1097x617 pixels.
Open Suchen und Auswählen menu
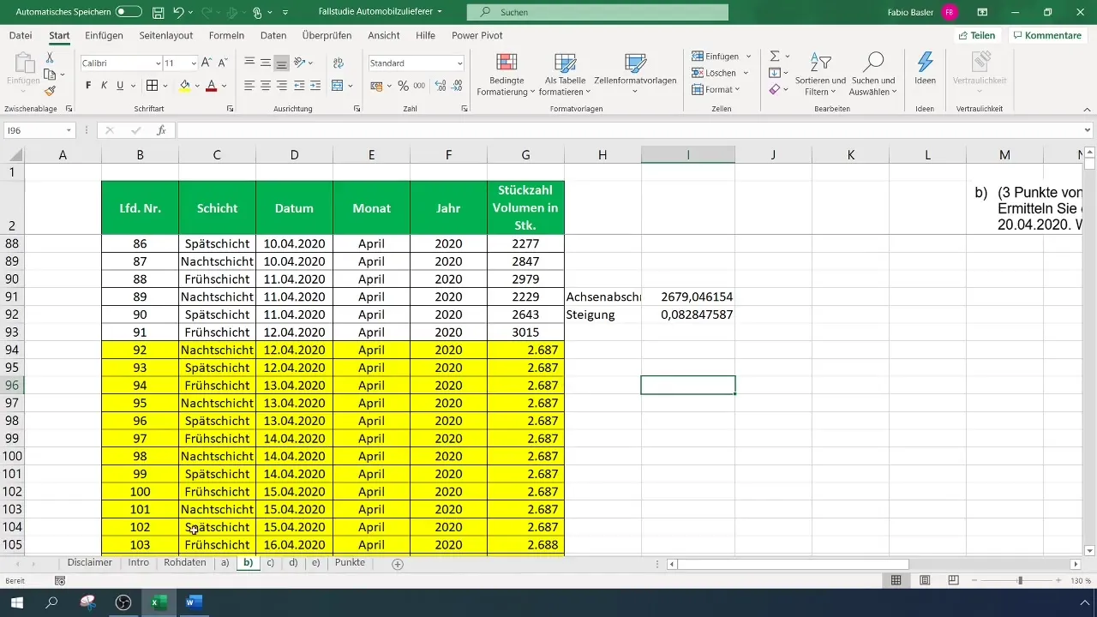click(873, 75)
